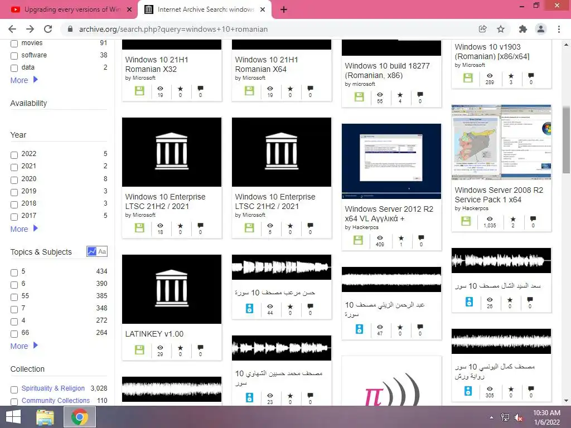Go back to previous page
This screenshot has width=571, height=428.
[x=12, y=29]
